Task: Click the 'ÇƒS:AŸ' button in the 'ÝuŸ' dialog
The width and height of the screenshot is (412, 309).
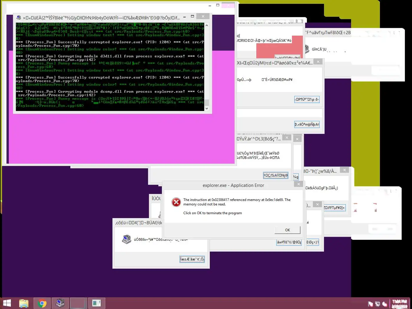Action: 276,175
